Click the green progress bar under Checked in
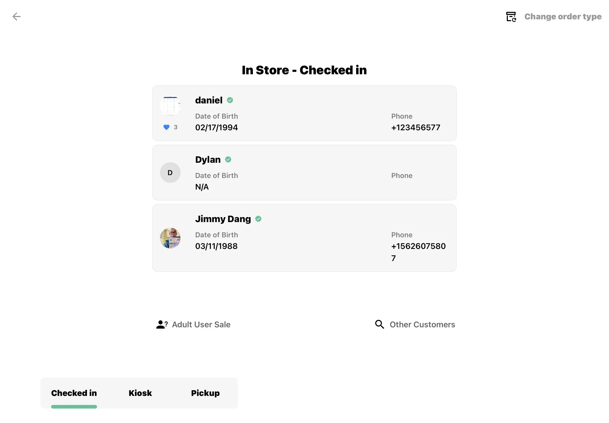The image size is (609, 423). pyautogui.click(x=74, y=406)
